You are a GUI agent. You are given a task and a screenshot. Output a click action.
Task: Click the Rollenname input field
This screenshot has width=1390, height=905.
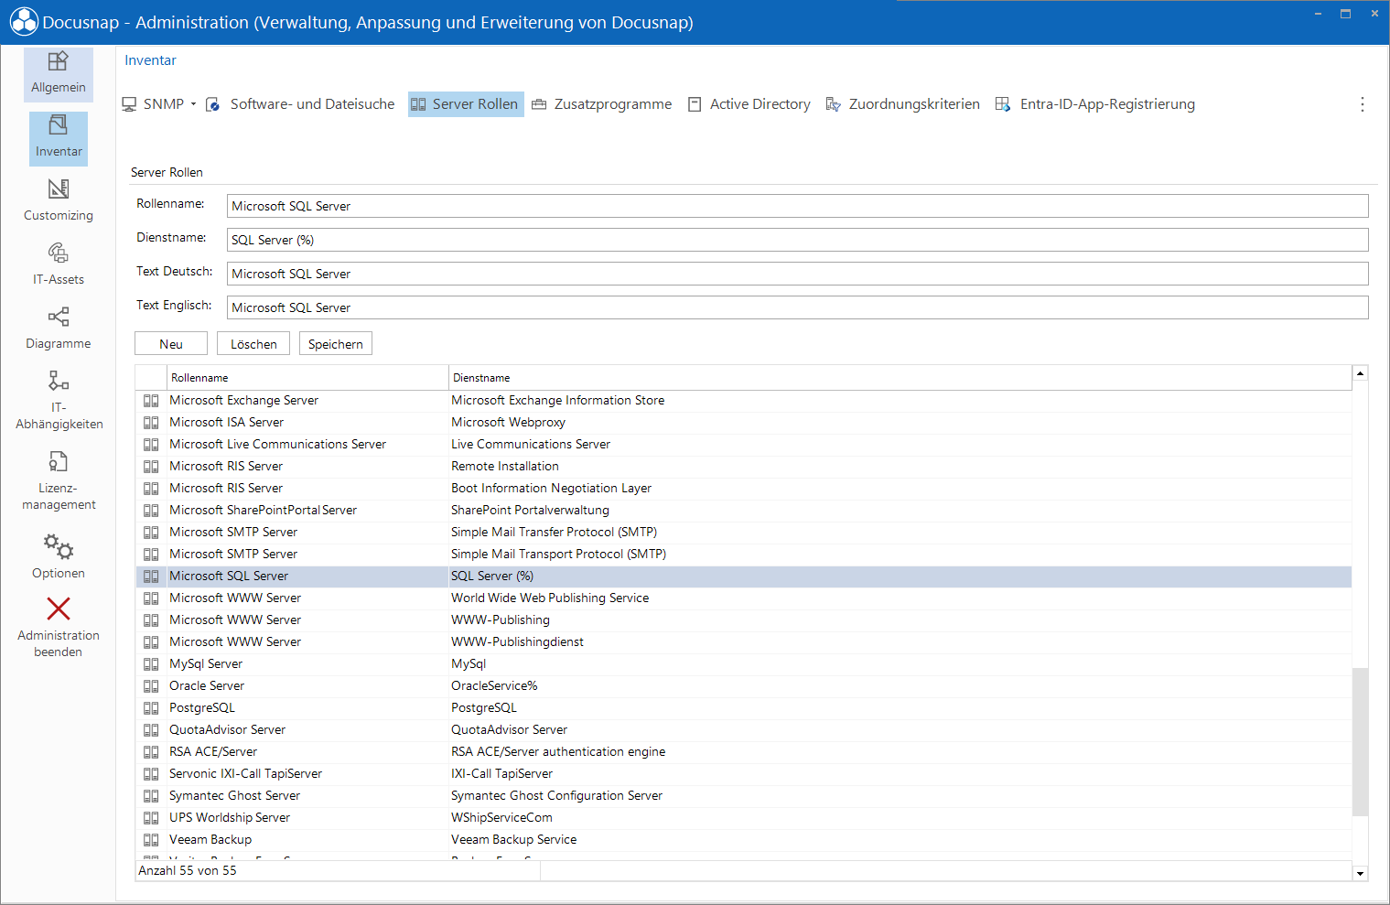[x=797, y=206]
